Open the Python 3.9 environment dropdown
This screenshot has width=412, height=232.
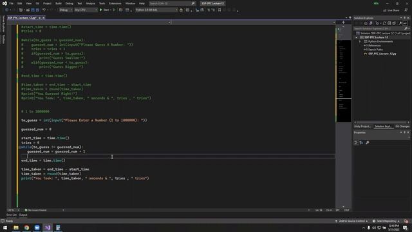pos(156,10)
